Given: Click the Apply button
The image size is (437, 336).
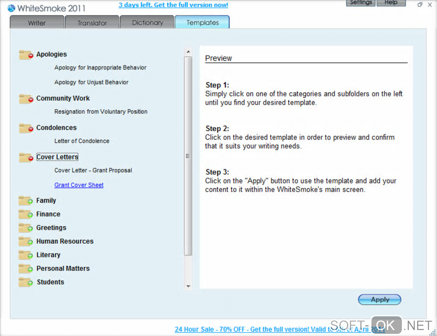Looking at the screenshot, I should 380,300.
